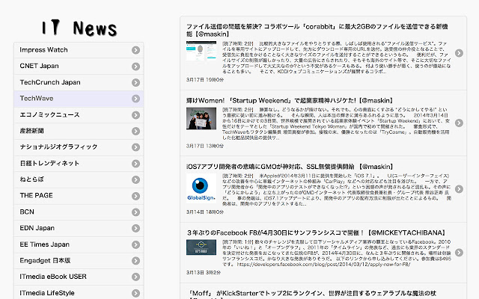Click the corabbit article screenshot thumbnail
This screenshot has width=479, height=299.
tap(201, 51)
